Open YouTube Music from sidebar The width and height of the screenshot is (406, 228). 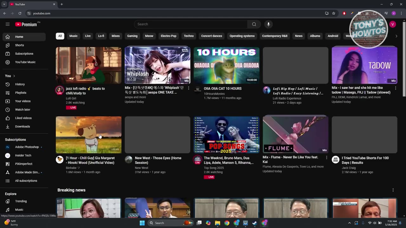pos(24,62)
